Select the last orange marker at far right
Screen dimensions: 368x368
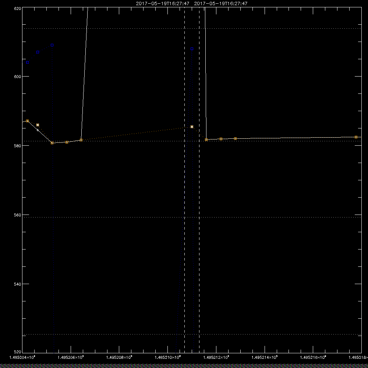coord(356,137)
